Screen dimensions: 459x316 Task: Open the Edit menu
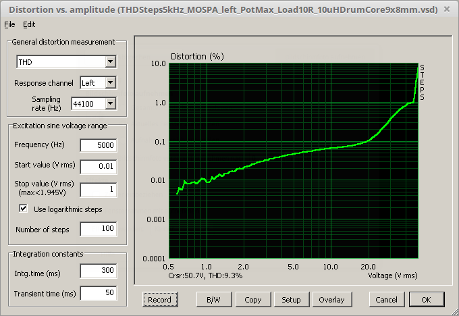pyautogui.click(x=29, y=24)
